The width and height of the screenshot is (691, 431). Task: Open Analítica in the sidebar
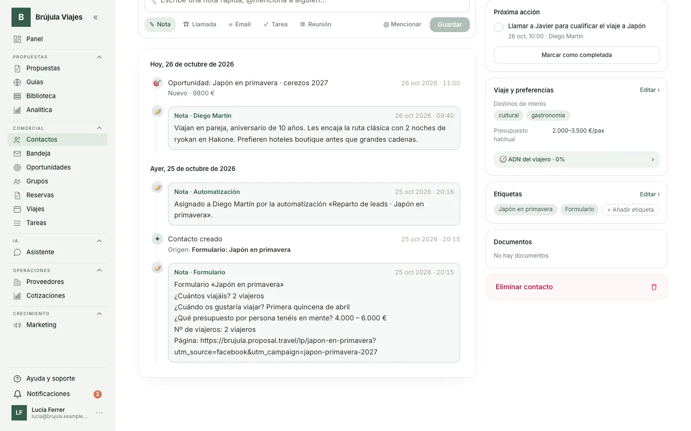57,110
